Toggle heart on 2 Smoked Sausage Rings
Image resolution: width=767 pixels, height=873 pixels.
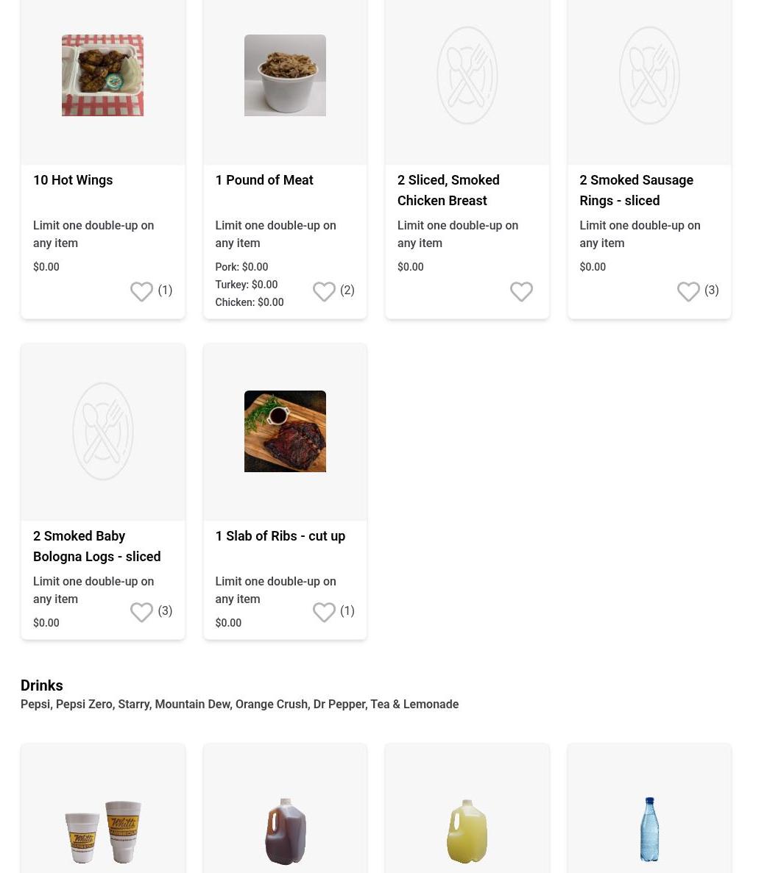pyautogui.click(x=688, y=291)
